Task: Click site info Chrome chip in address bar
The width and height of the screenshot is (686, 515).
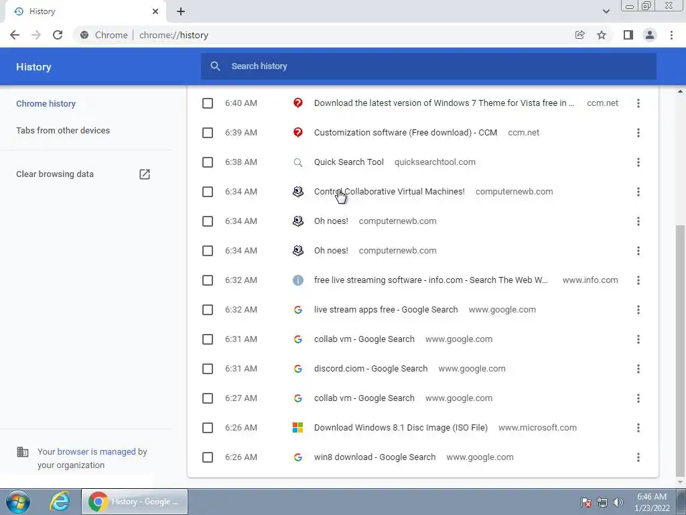Action: (104, 35)
